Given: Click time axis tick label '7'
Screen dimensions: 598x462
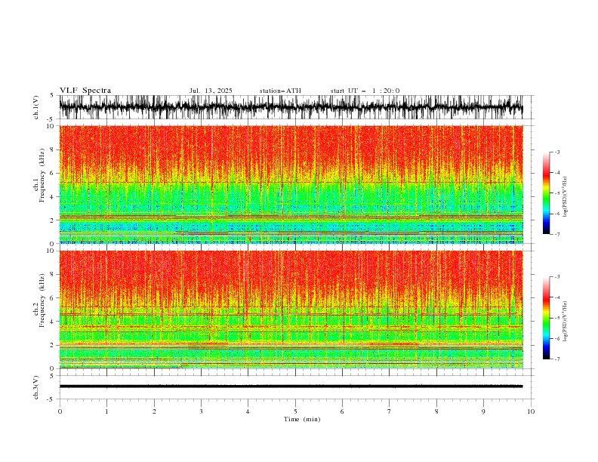Looking at the screenshot, I should click(x=390, y=411).
